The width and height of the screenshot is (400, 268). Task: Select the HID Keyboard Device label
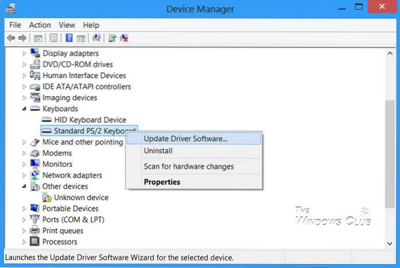pyautogui.click(x=91, y=120)
